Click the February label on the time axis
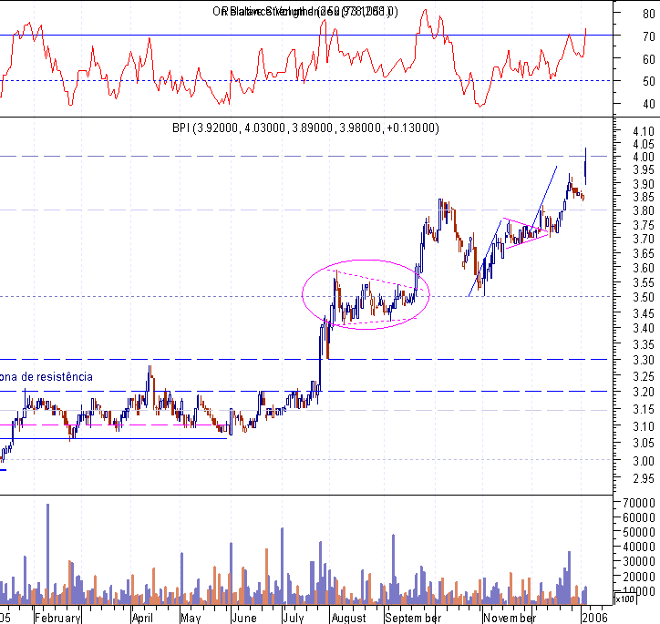This screenshot has width=660, height=624. click(x=57, y=619)
